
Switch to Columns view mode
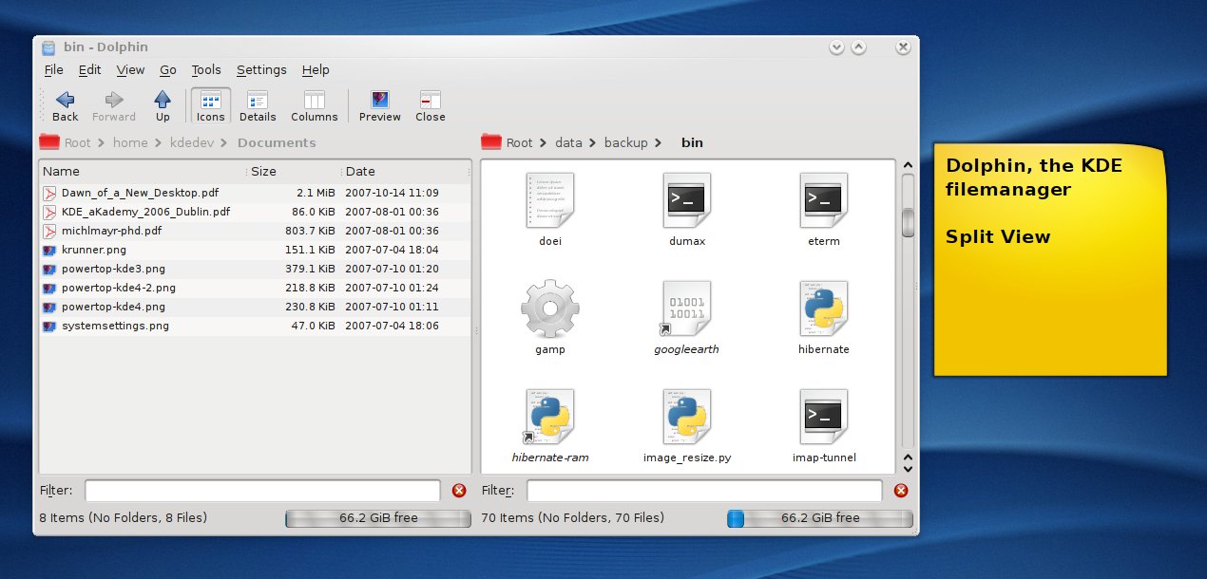point(315,106)
